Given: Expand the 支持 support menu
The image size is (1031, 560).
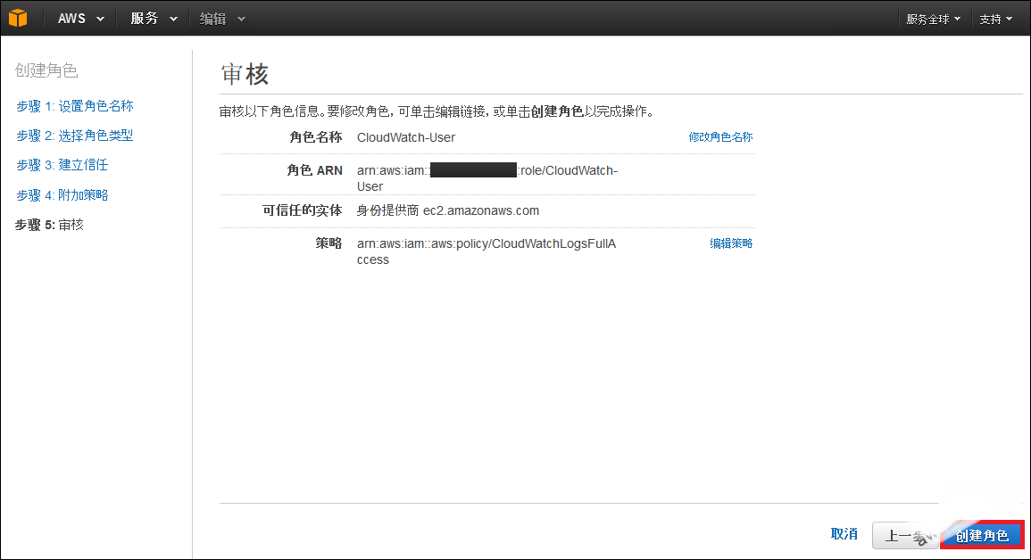Looking at the screenshot, I should click(995, 19).
